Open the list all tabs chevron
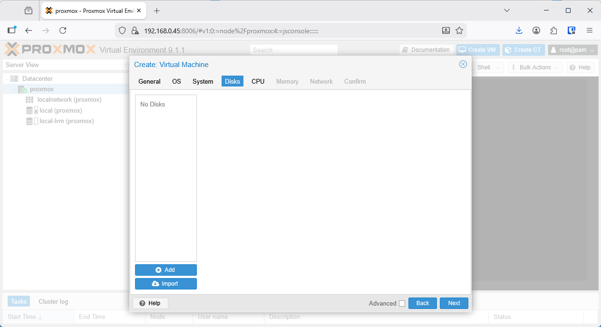 pos(507,10)
